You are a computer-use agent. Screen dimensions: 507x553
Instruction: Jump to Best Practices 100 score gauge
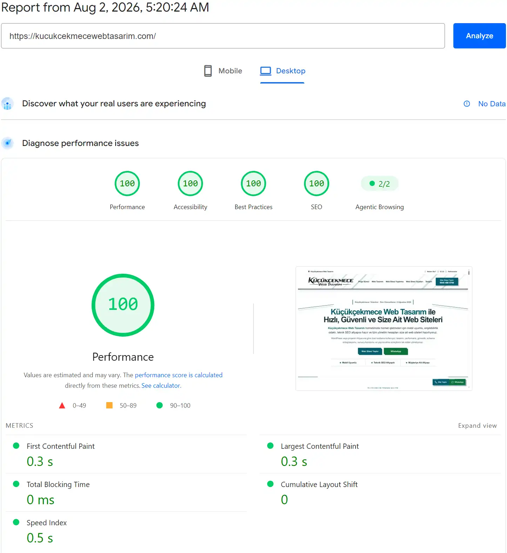(x=253, y=184)
